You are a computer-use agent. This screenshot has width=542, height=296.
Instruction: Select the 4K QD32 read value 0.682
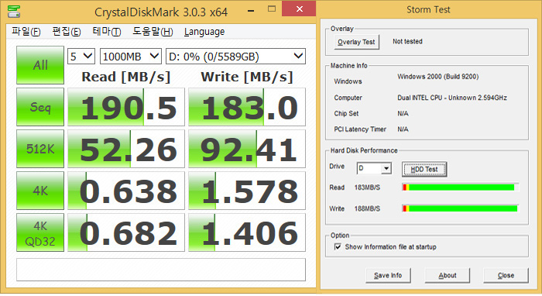(x=126, y=232)
